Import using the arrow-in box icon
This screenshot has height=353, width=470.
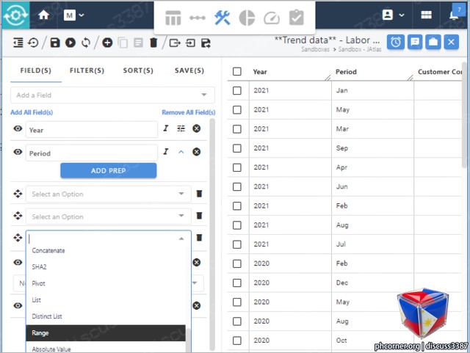(x=190, y=43)
